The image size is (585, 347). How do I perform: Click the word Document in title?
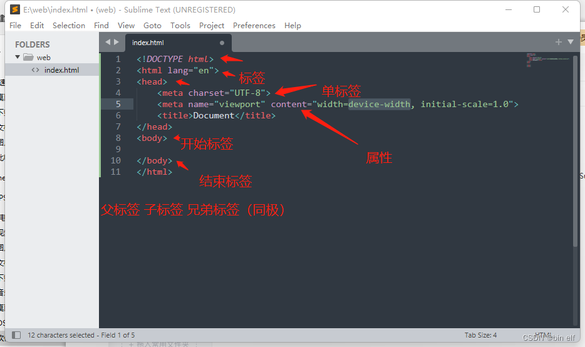click(x=214, y=116)
